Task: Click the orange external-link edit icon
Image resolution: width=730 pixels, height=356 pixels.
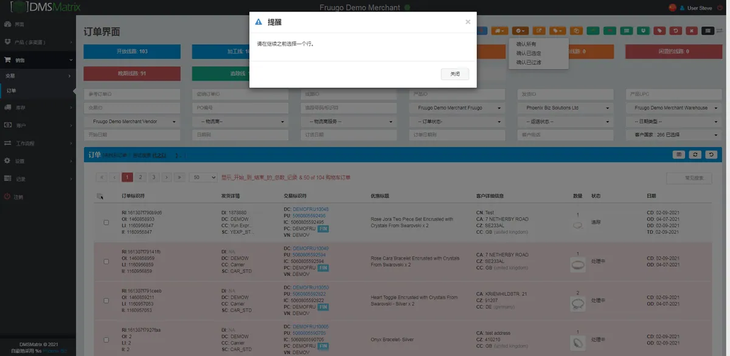Action: 538,30
